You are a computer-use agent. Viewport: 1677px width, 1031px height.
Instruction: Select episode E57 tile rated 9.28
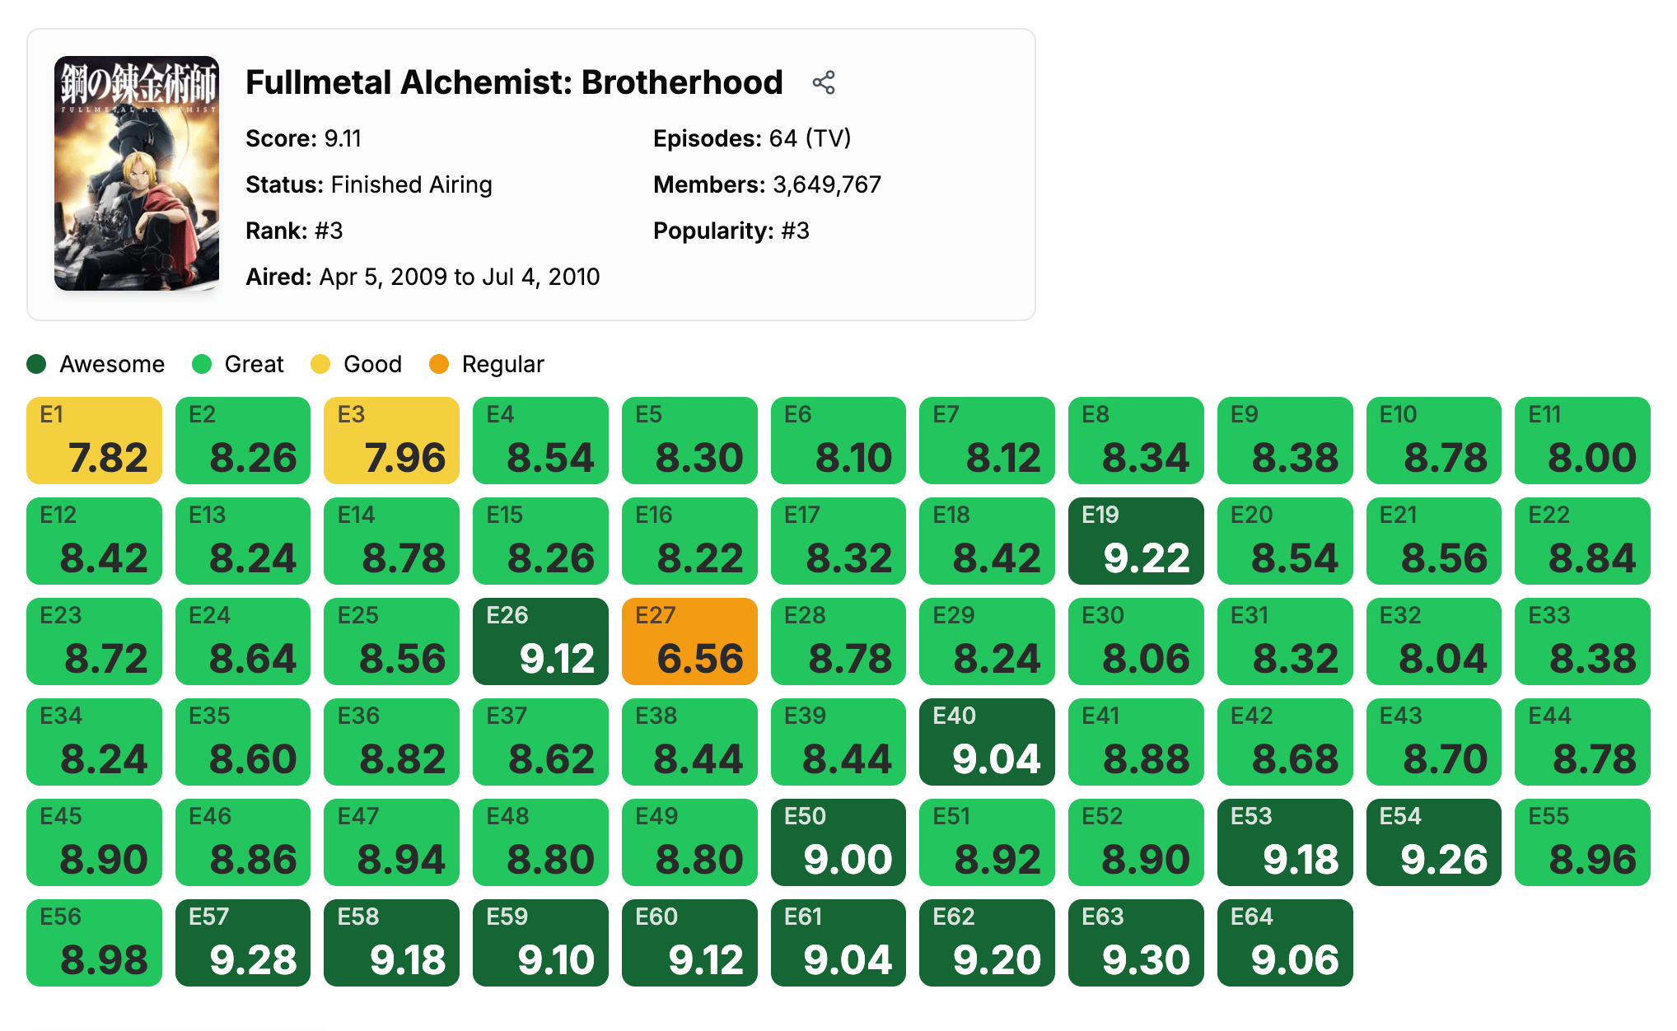point(243,943)
